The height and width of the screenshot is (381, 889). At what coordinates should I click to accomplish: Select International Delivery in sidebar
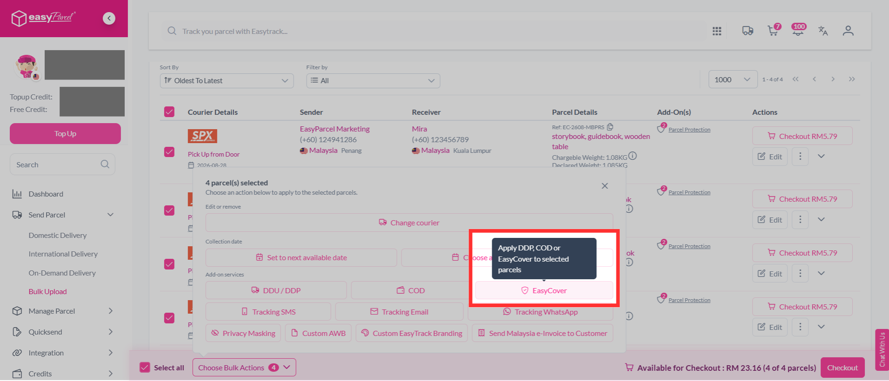click(63, 254)
